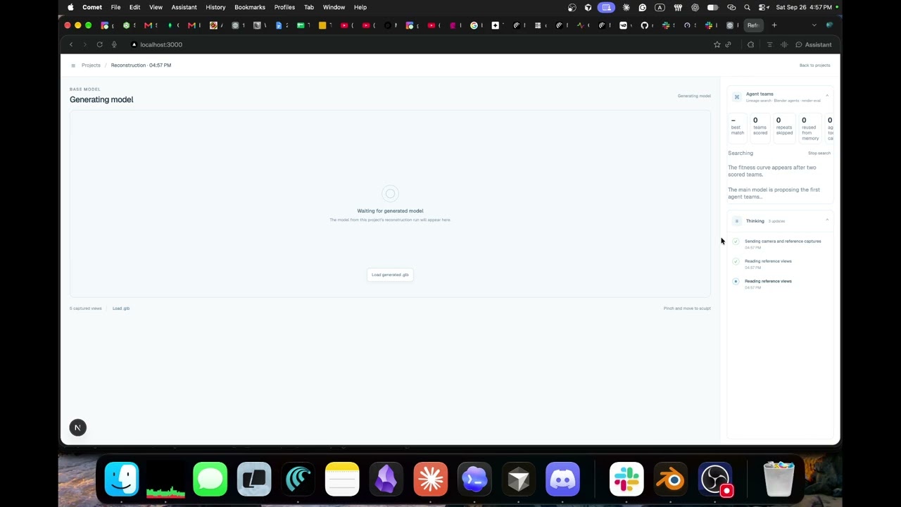
Task: Collapse the Thinking updates chevron
Action: click(827, 220)
